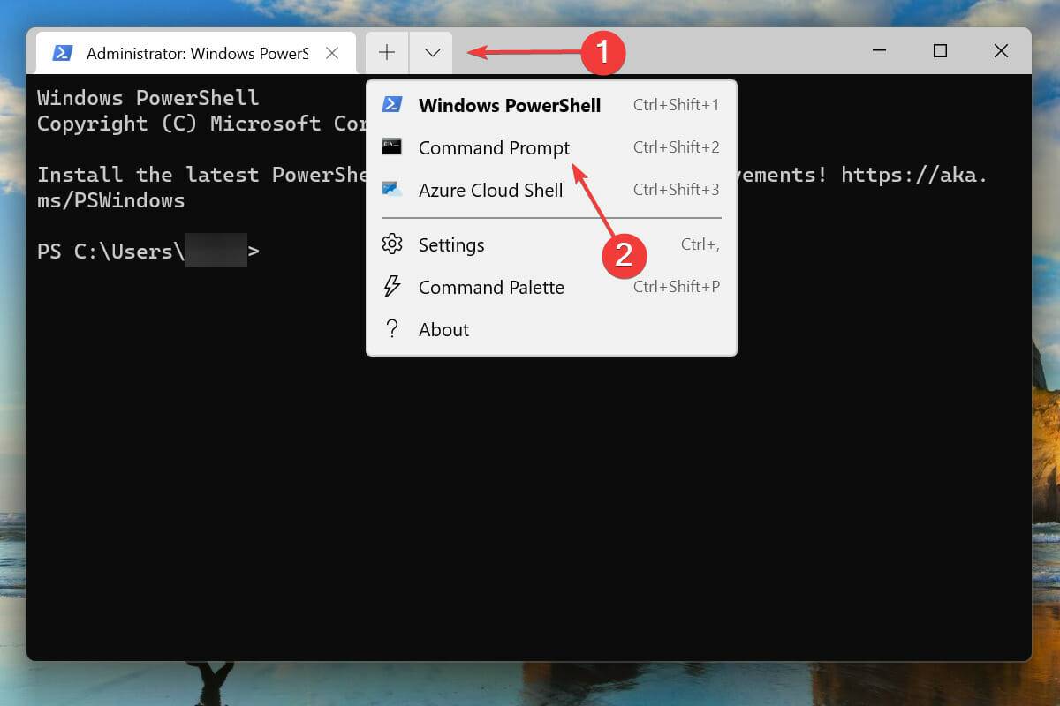The width and height of the screenshot is (1060, 706).
Task: Click the Settings gear icon in menu
Action: click(x=391, y=244)
